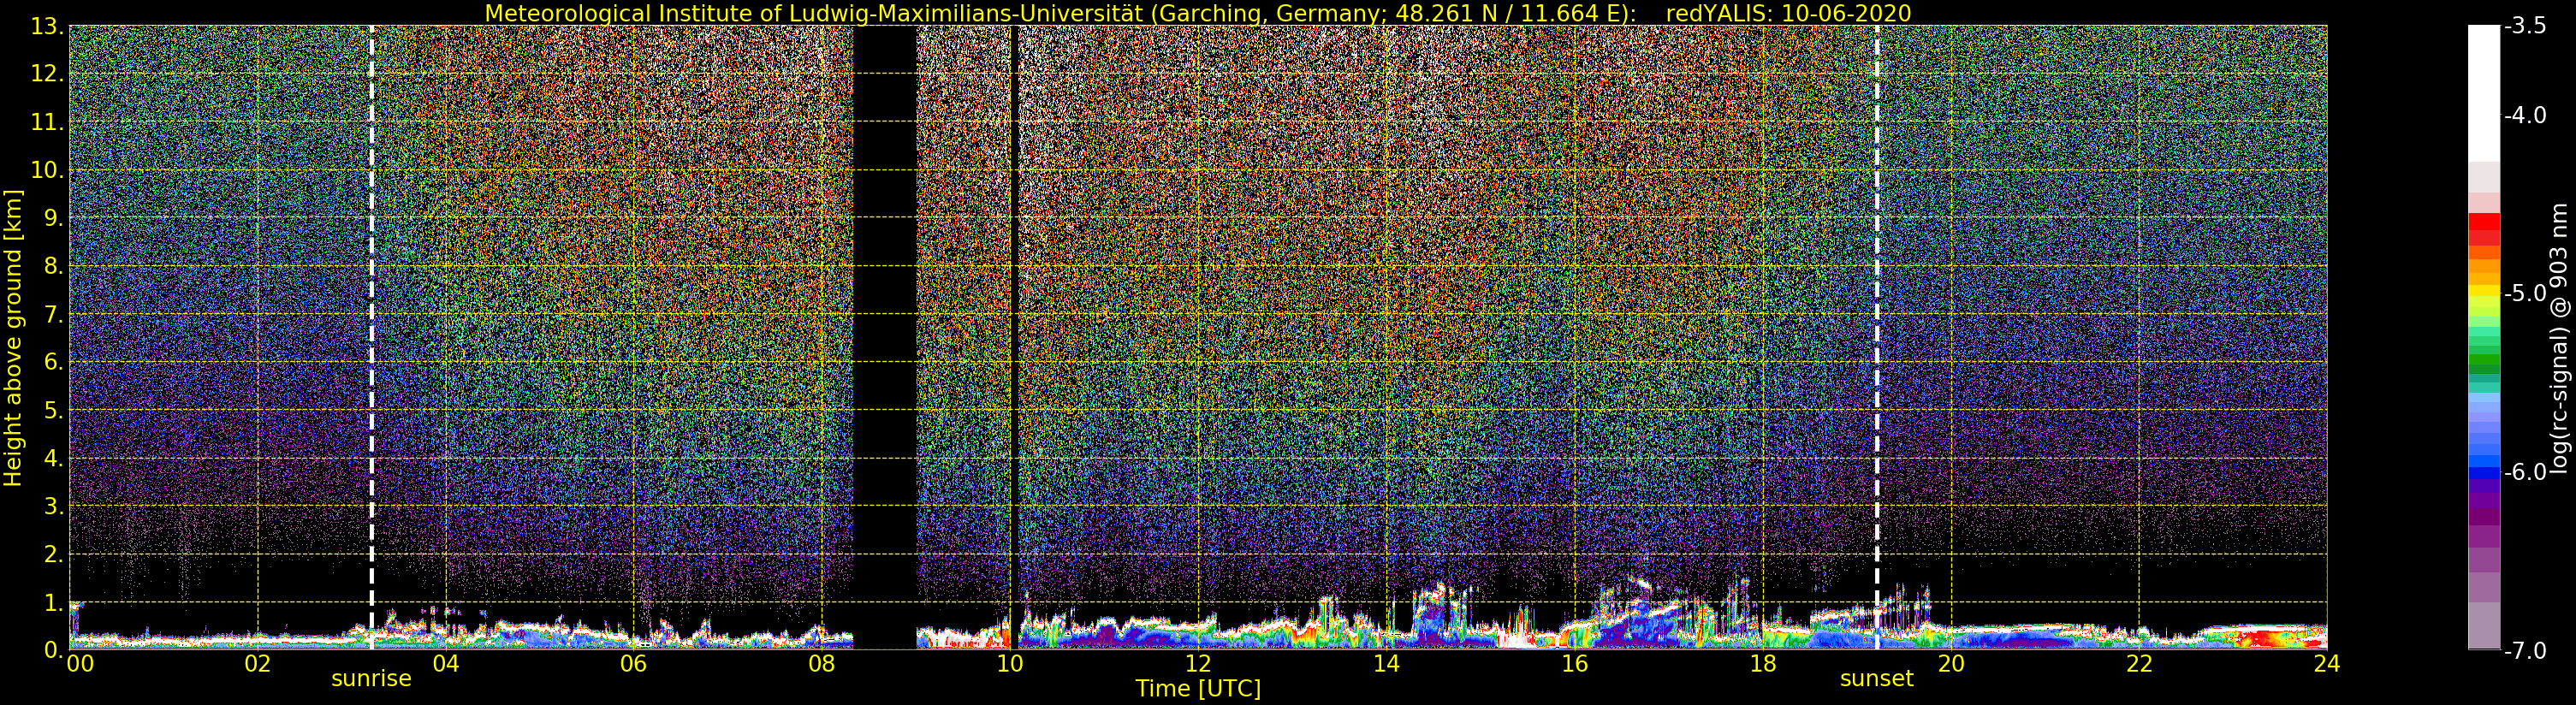The image size is (2576, 705).
Task: Click the 'sunset' label under the time axis
Action: tap(1876, 678)
